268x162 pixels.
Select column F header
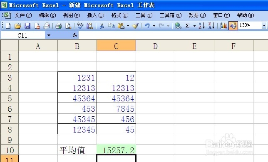click(233, 46)
